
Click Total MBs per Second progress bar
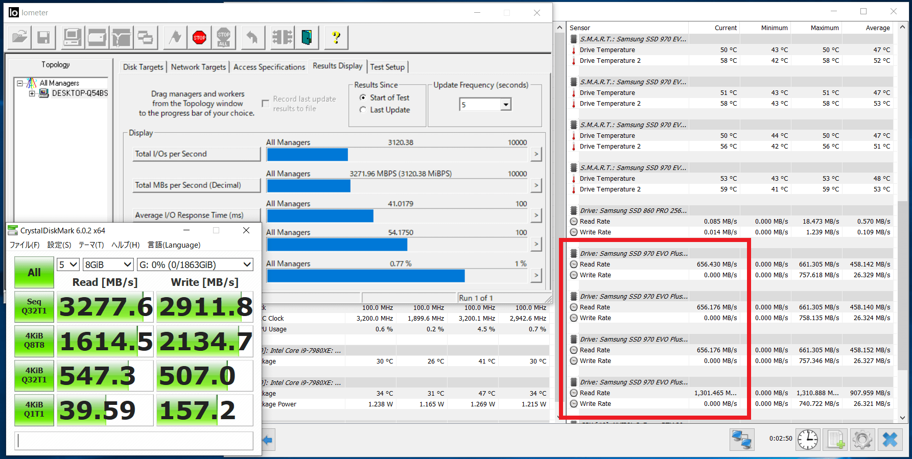tap(397, 186)
